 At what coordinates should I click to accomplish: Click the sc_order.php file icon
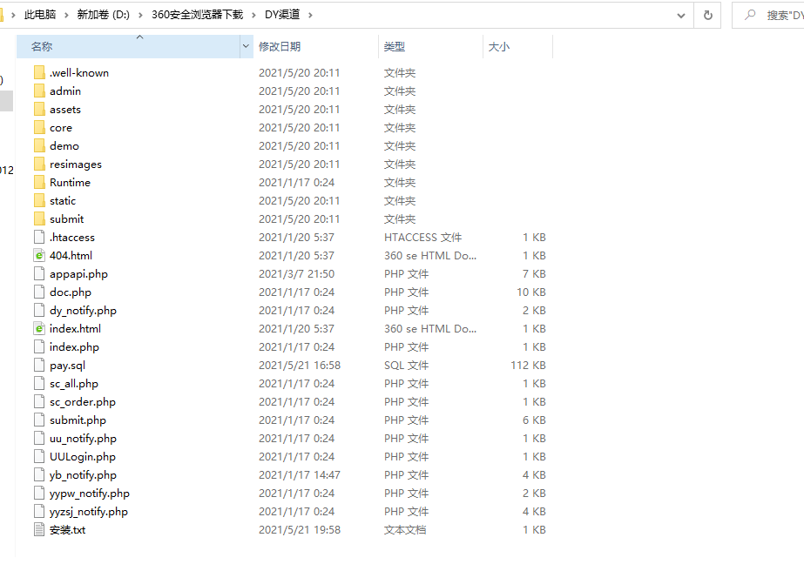tap(39, 402)
